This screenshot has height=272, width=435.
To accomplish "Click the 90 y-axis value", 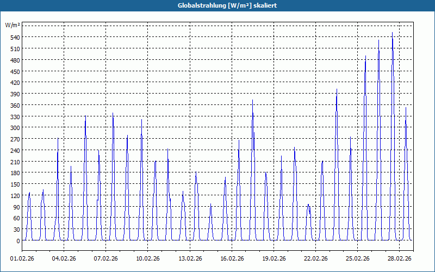I will [x=17, y=207].
